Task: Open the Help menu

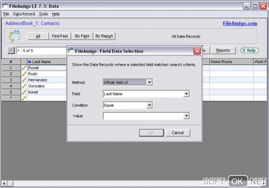Action: click(56, 14)
